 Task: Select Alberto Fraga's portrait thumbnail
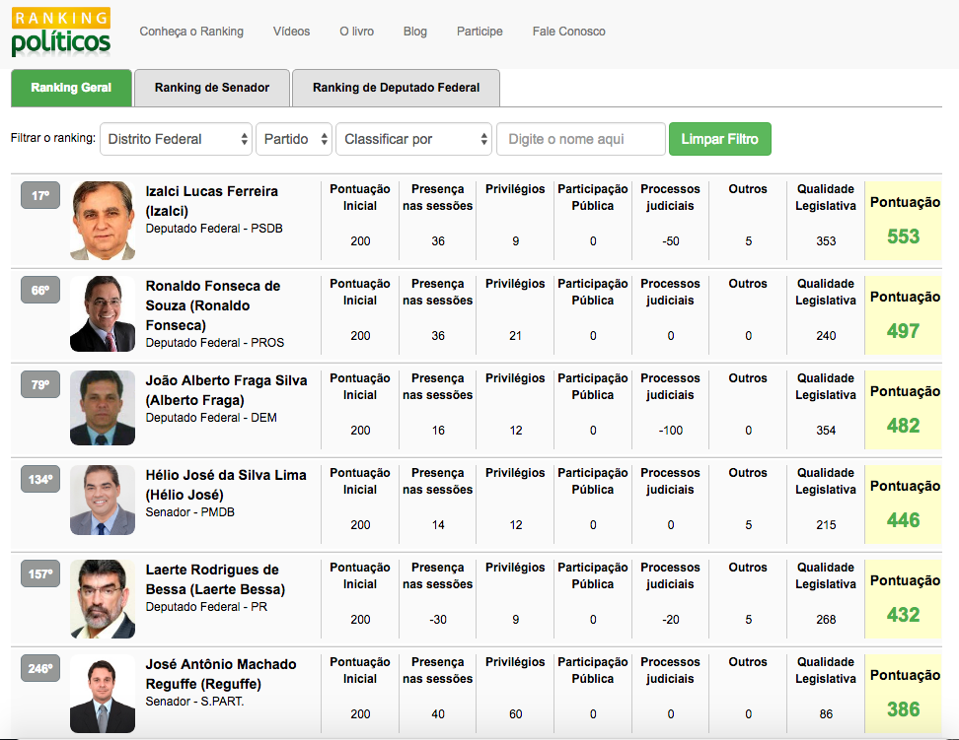103,408
